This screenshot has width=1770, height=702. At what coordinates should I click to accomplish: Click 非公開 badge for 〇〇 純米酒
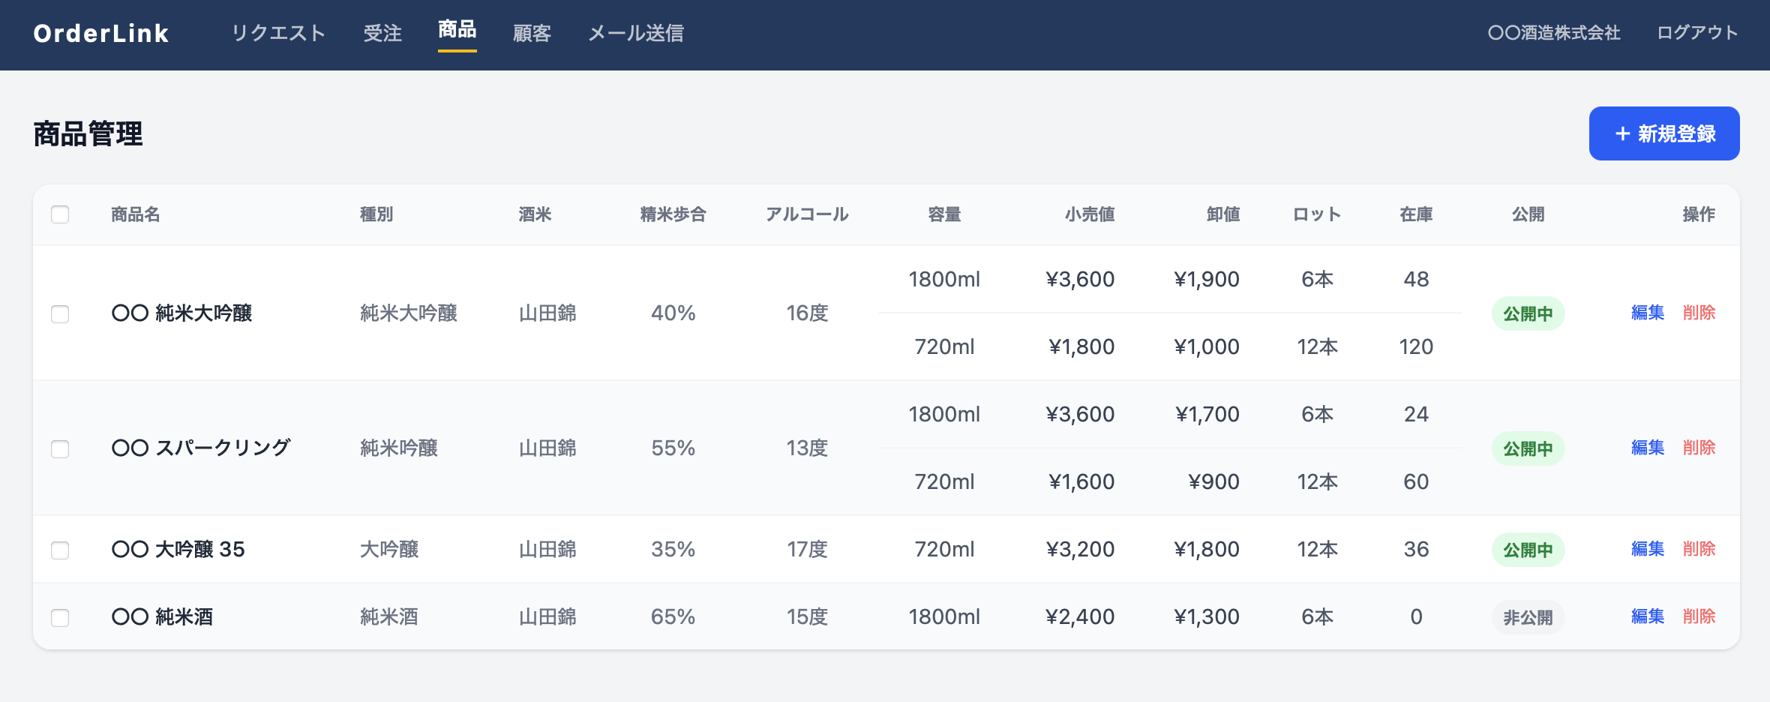[1528, 617]
